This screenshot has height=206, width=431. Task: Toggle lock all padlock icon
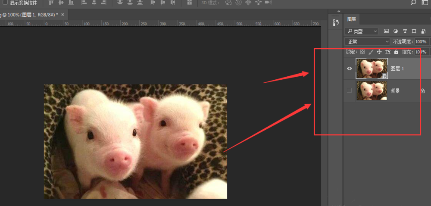coord(396,52)
